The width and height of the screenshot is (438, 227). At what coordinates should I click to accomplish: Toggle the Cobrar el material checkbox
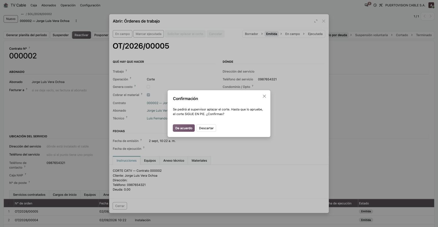(x=148, y=95)
